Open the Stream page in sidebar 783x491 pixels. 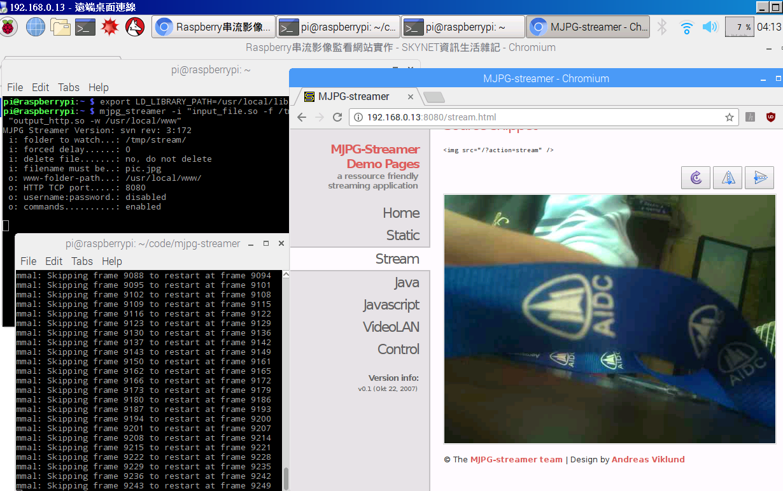[x=397, y=259]
